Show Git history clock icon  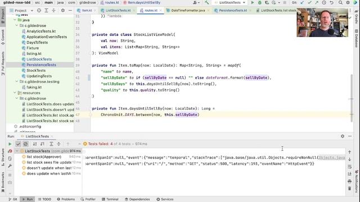pyautogui.click(x=324, y=2)
